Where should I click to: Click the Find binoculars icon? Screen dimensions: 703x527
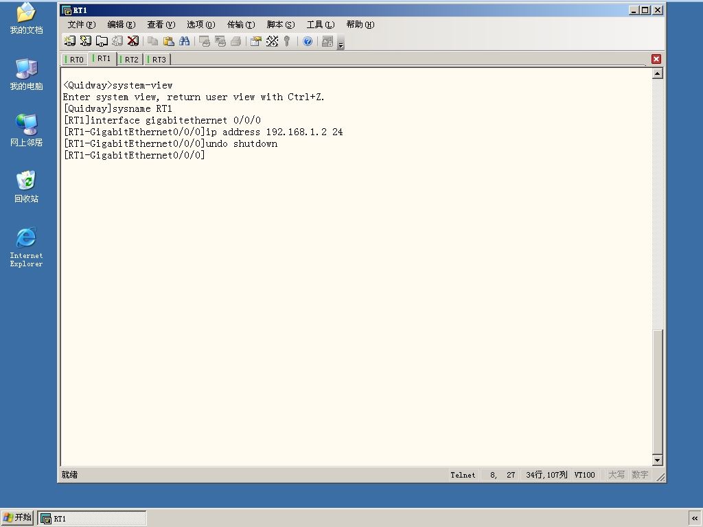pos(184,41)
